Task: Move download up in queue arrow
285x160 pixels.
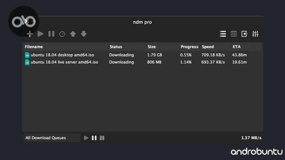Action: tap(73, 34)
